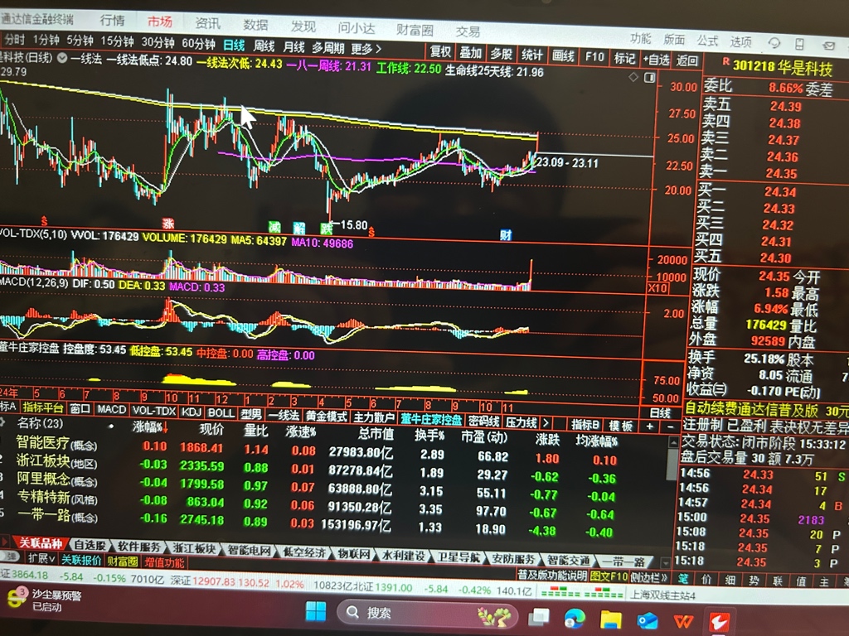
Task: Select the 黄金模式 indicator
Action: click(x=327, y=416)
